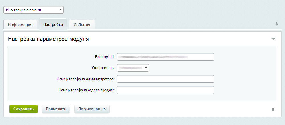Open the События tab

[82, 25]
